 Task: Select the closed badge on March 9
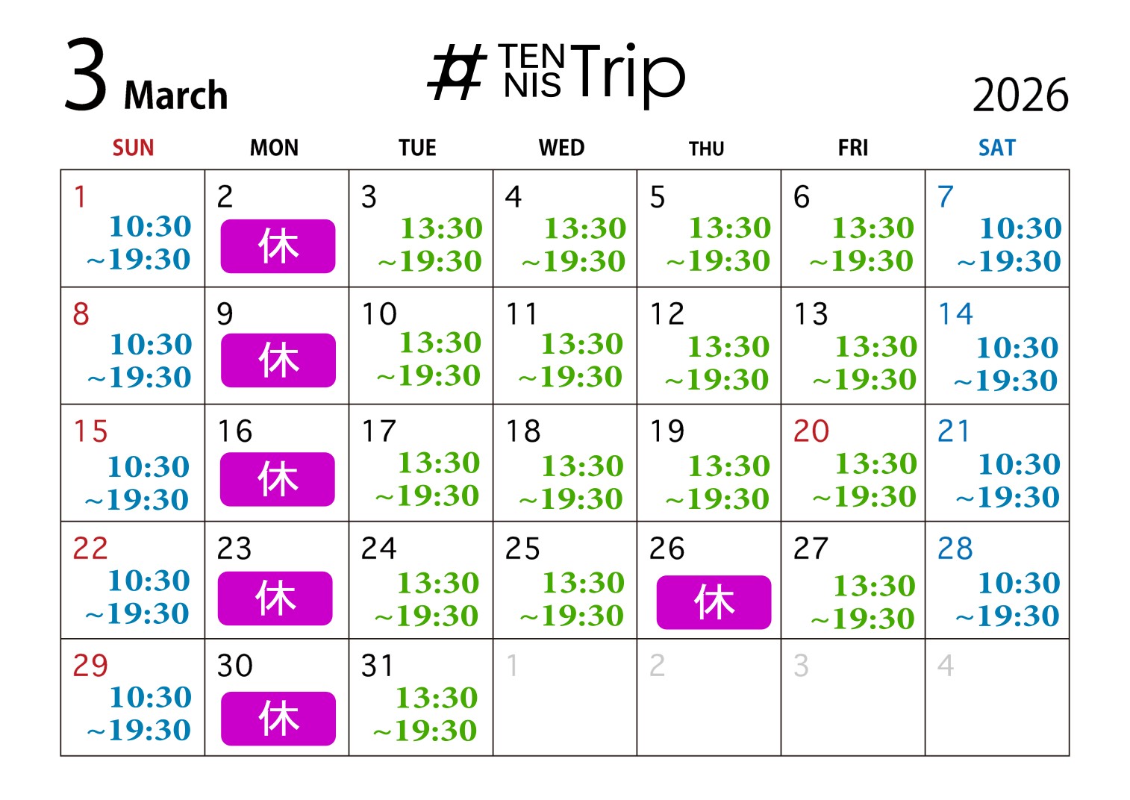(278, 360)
